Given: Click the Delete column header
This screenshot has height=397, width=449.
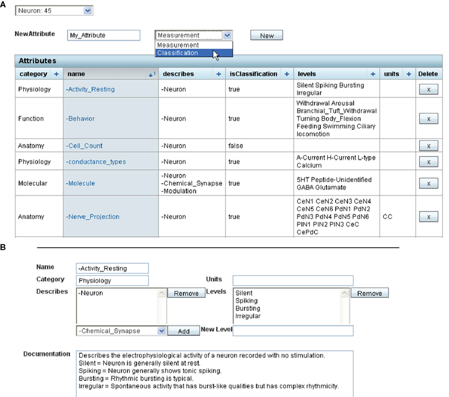Looking at the screenshot, I should [428, 74].
